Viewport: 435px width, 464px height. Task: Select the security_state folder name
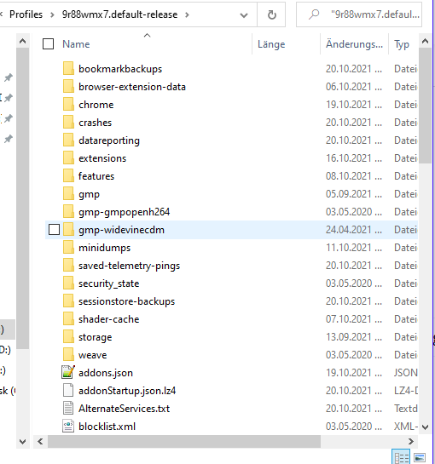[x=108, y=284]
